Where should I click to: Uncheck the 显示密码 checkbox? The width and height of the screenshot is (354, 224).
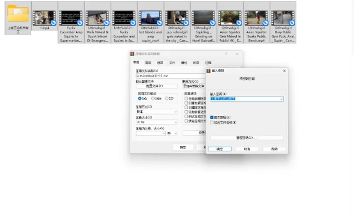pyautogui.click(x=212, y=118)
